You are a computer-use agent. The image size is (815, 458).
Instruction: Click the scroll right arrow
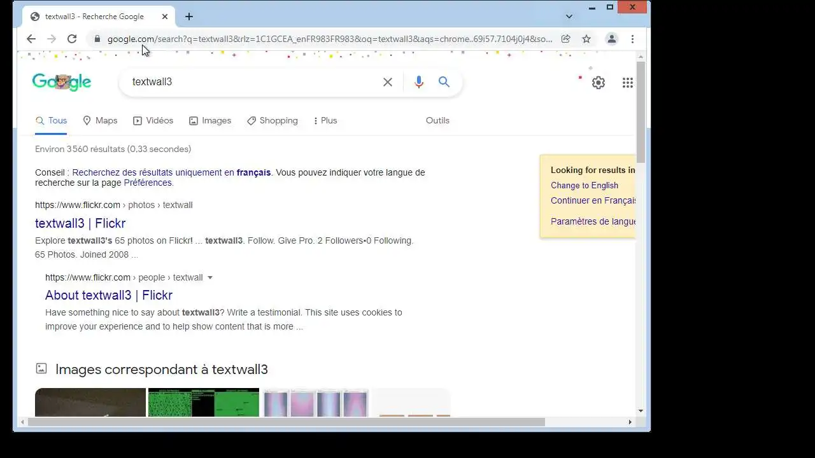click(x=630, y=422)
